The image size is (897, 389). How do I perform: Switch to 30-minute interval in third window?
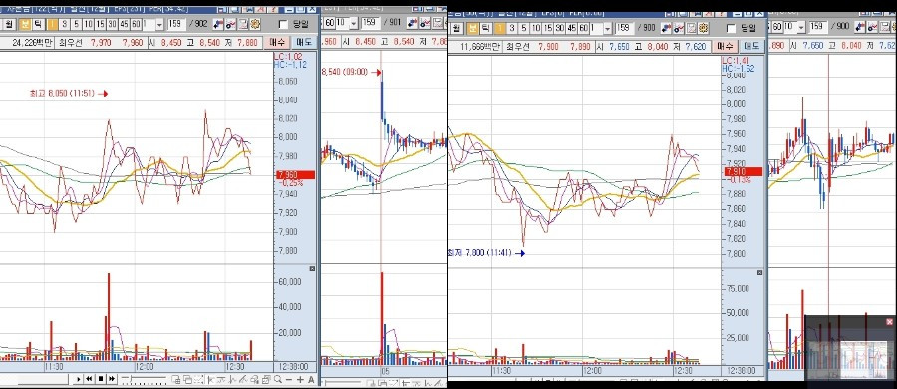tap(558, 28)
